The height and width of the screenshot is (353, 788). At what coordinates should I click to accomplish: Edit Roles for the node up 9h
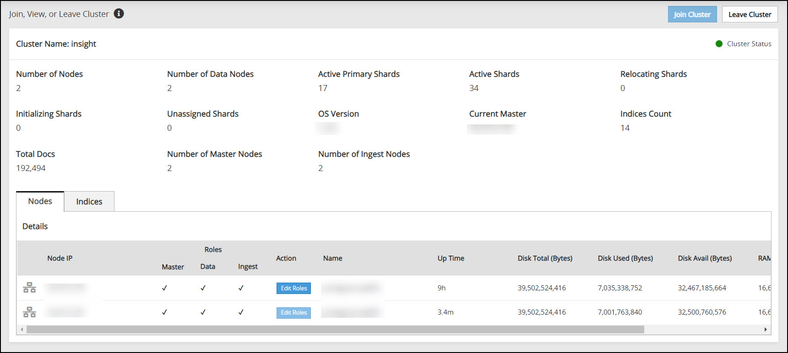(293, 288)
